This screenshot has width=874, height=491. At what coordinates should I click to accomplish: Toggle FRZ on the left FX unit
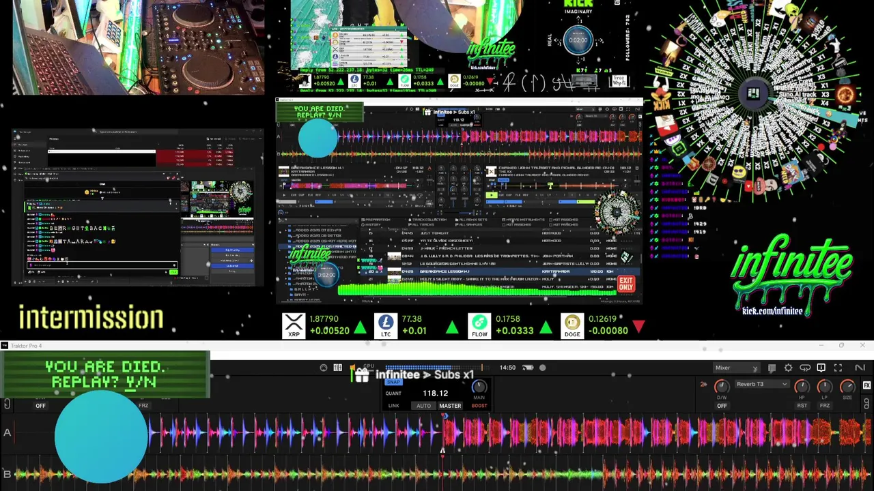coord(143,406)
